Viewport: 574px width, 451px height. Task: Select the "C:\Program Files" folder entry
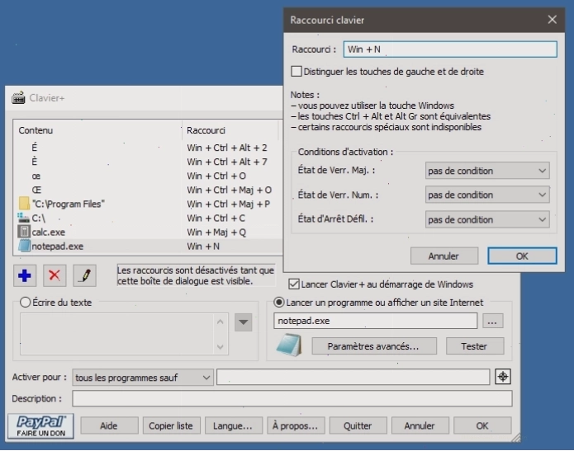(x=68, y=204)
